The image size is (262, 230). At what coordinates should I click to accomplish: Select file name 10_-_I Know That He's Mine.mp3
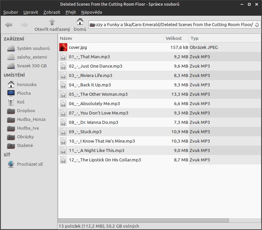(x=102, y=141)
